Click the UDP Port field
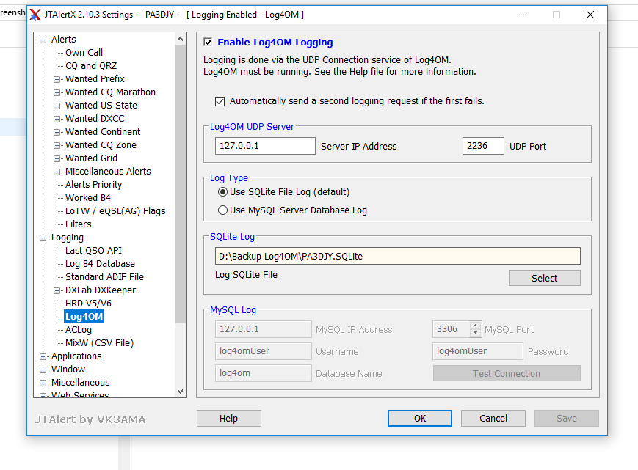638x470 pixels. [x=483, y=146]
